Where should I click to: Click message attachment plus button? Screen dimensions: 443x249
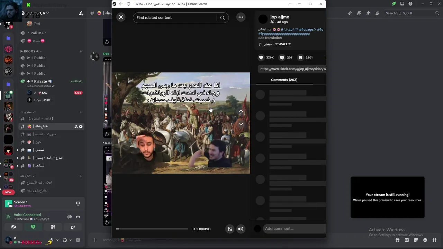[x=94, y=240]
